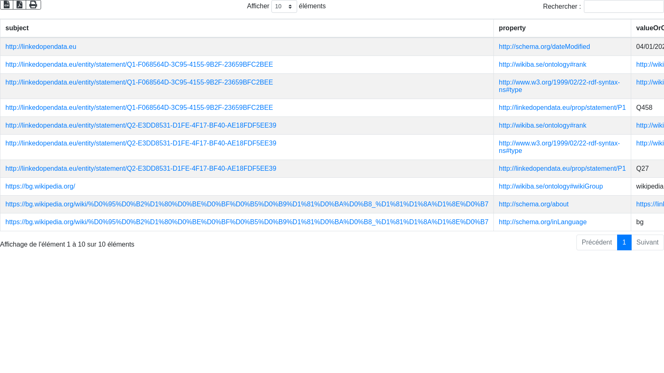Go to Précédent page
The image size is (664, 373).
tap(596, 242)
